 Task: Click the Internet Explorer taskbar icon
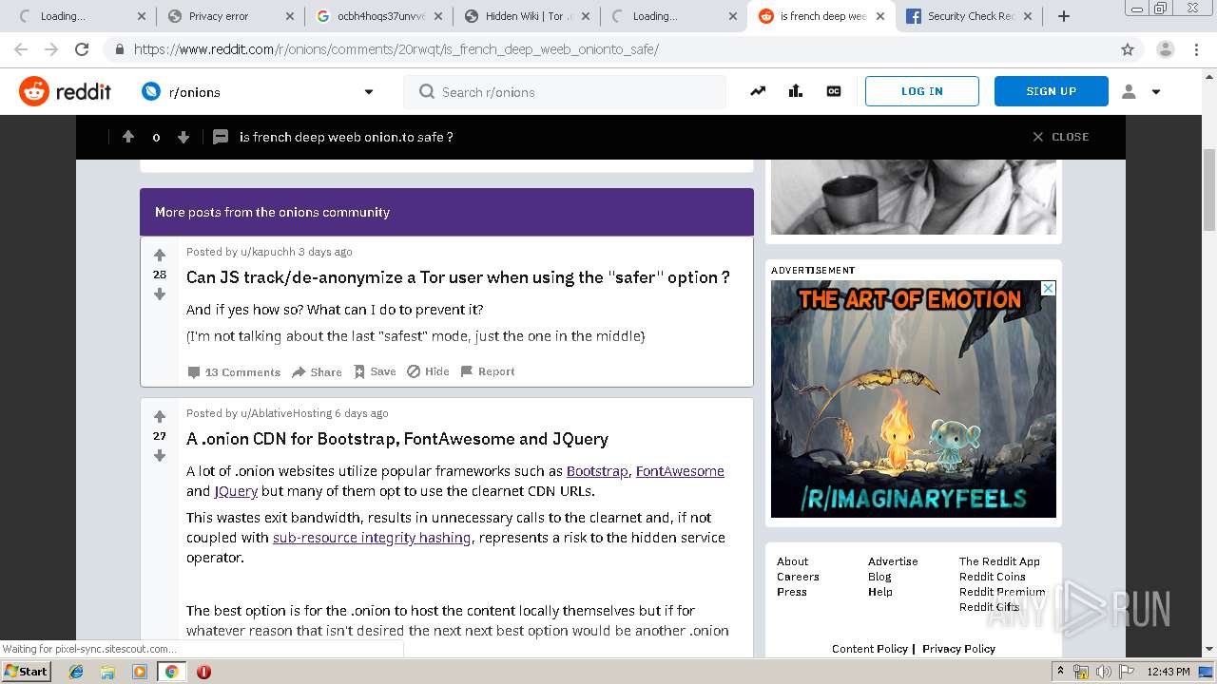click(x=76, y=672)
